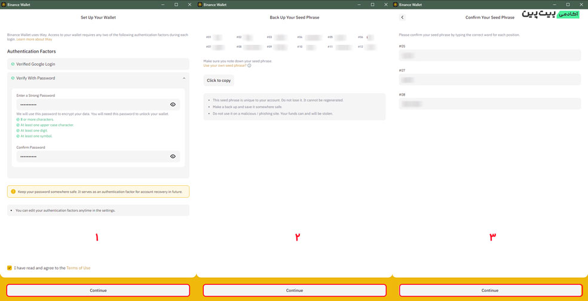This screenshot has width=588, height=301.
Task: Click the #08 seed word input field
Action: pyautogui.click(x=490, y=103)
